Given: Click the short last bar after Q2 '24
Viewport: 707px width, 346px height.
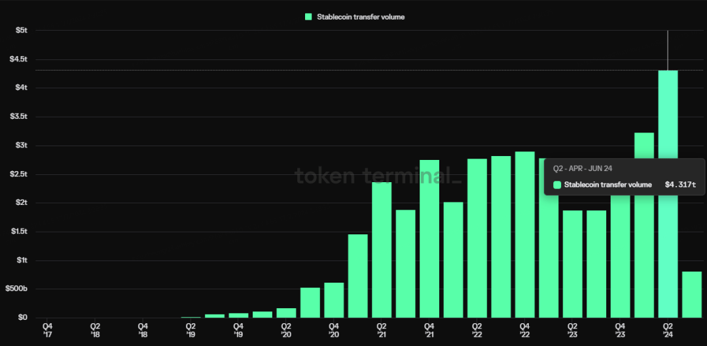Looking at the screenshot, I should [x=692, y=294].
